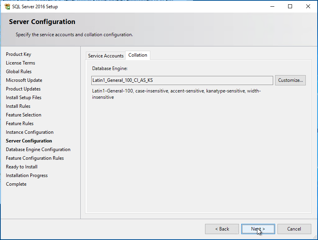Click Global Rules in the left pane
Image resolution: width=318 pixels, height=240 pixels.
click(x=19, y=72)
